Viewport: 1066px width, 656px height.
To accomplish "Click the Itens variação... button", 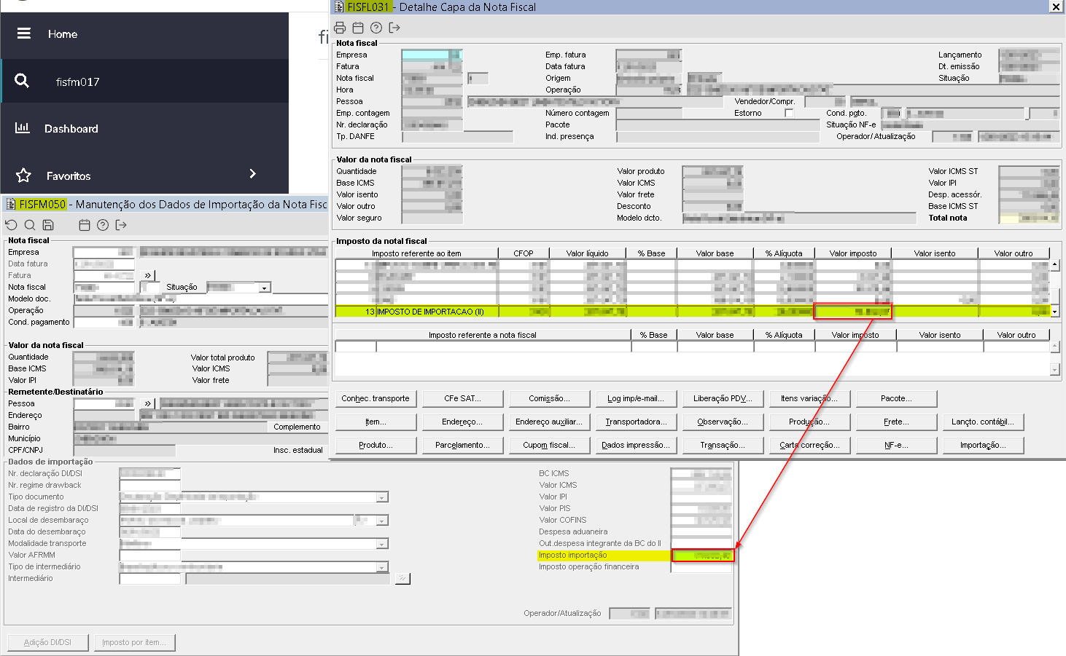I will [809, 398].
